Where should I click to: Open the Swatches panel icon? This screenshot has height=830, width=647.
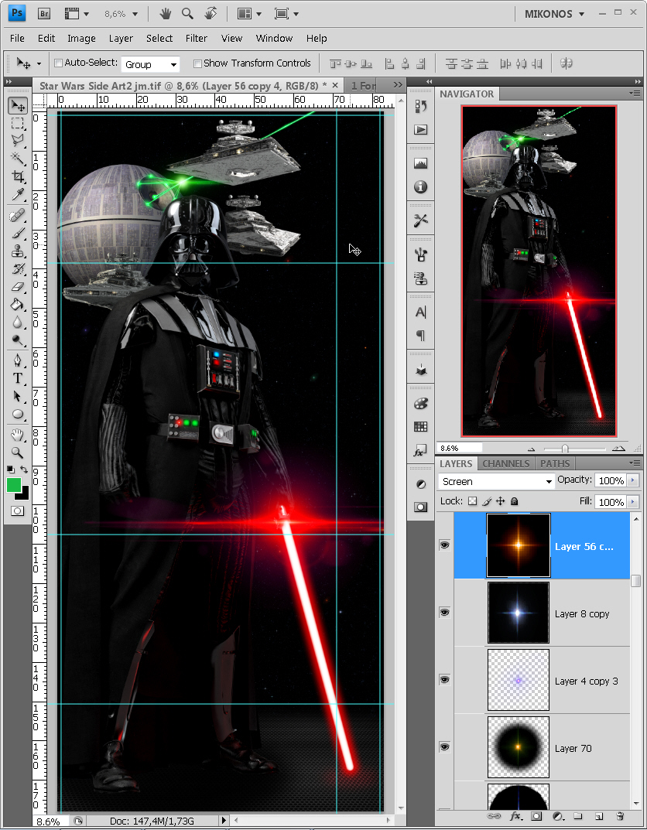pos(421,427)
